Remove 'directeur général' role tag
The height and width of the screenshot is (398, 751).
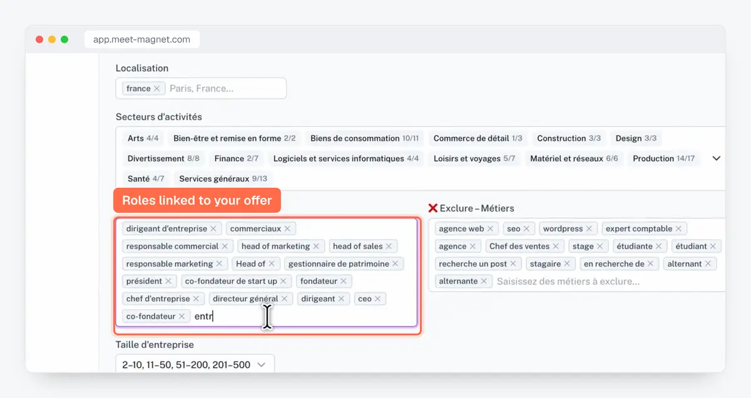(x=284, y=299)
